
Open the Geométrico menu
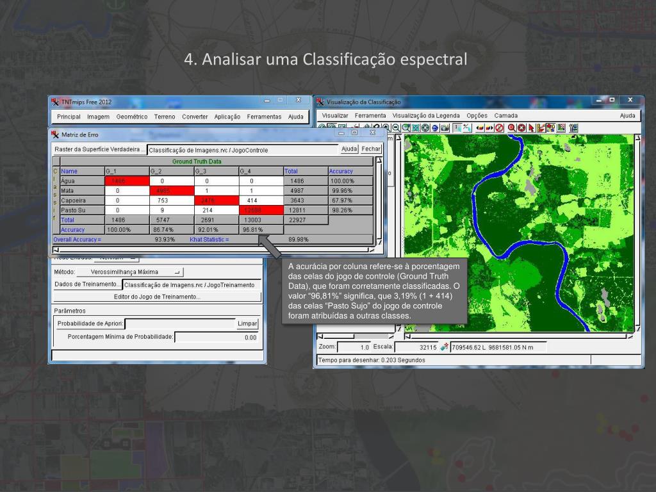132,117
